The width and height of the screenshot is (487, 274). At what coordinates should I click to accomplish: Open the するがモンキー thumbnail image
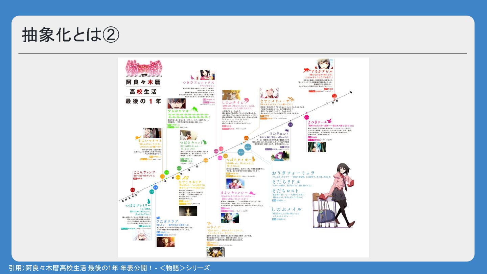click(x=177, y=103)
